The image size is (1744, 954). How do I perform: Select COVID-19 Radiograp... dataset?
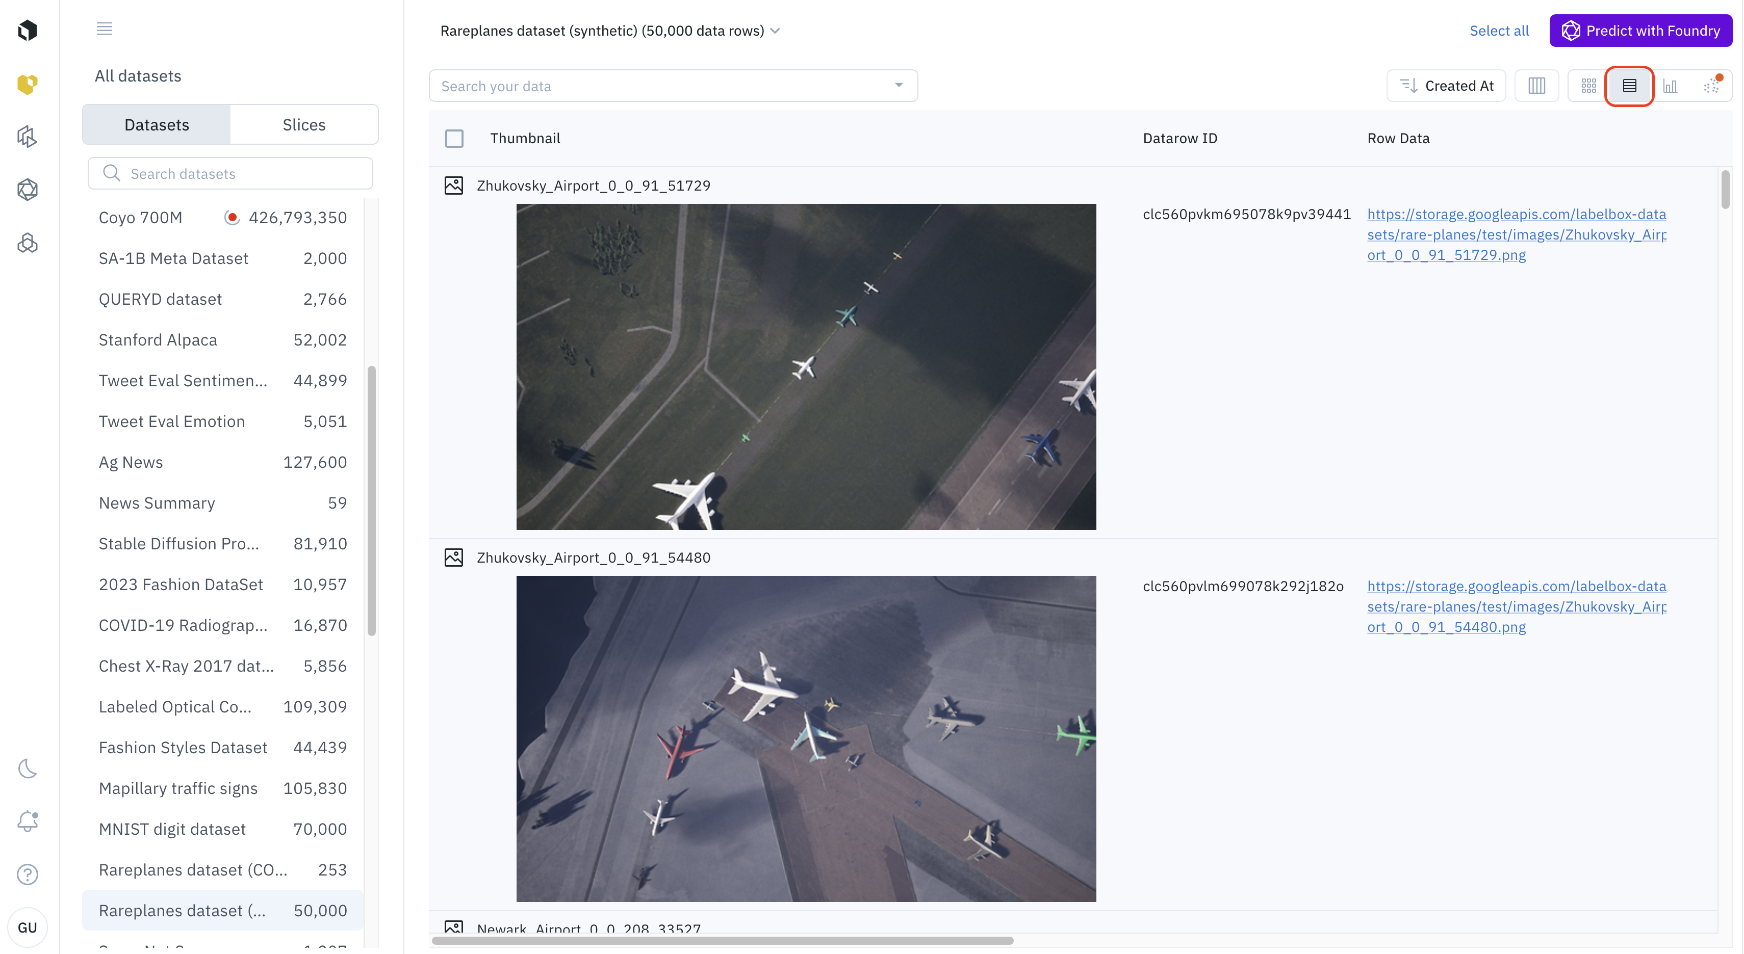222,625
